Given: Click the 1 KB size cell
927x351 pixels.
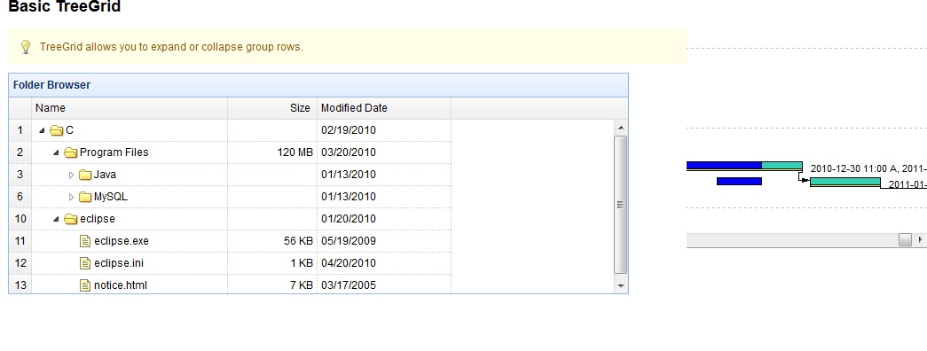Looking at the screenshot, I should [x=272, y=263].
